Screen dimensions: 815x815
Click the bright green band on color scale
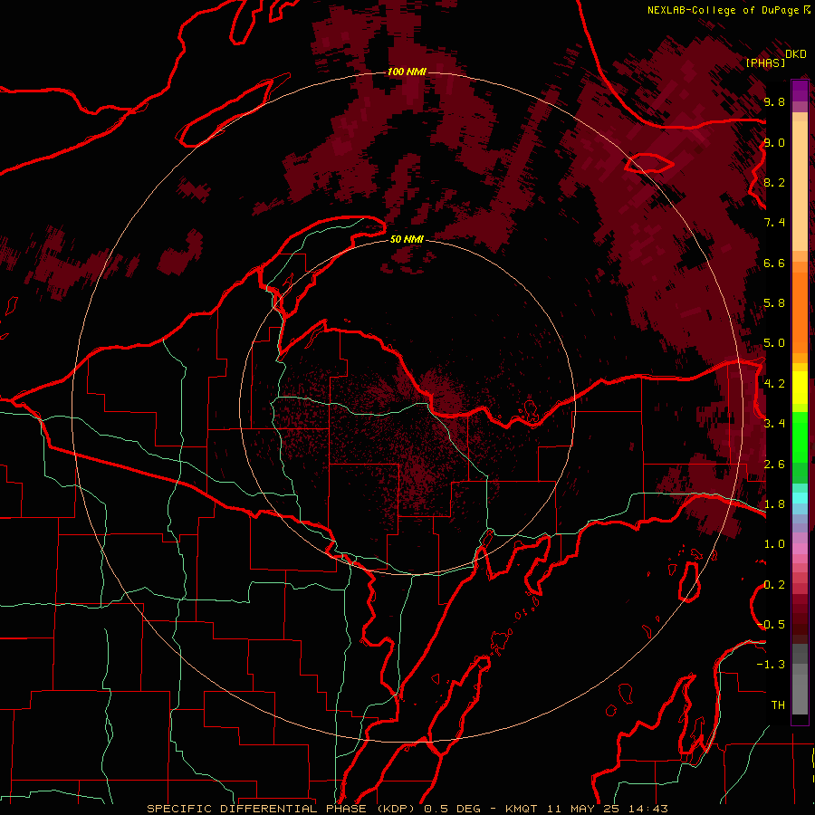tap(800, 437)
